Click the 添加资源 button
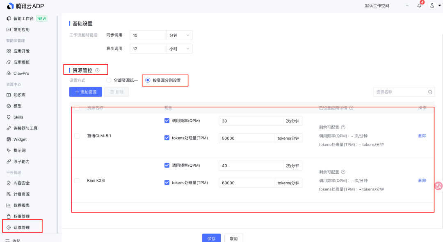This screenshot has height=242, width=443. click(85, 92)
